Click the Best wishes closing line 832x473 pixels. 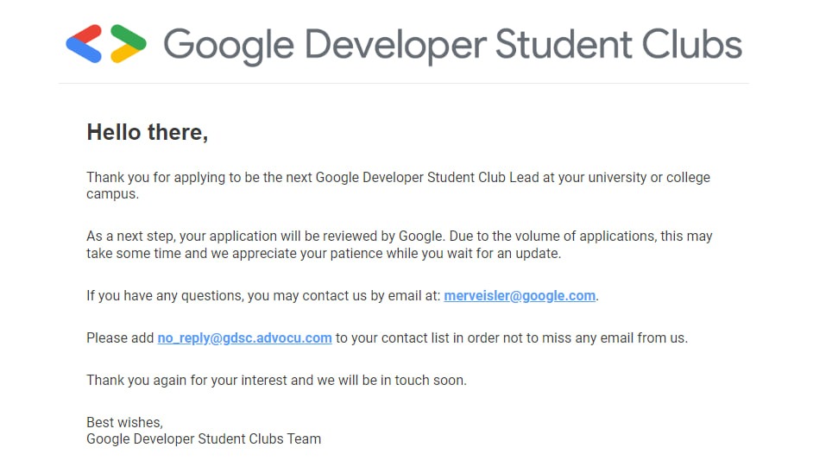[x=124, y=423]
